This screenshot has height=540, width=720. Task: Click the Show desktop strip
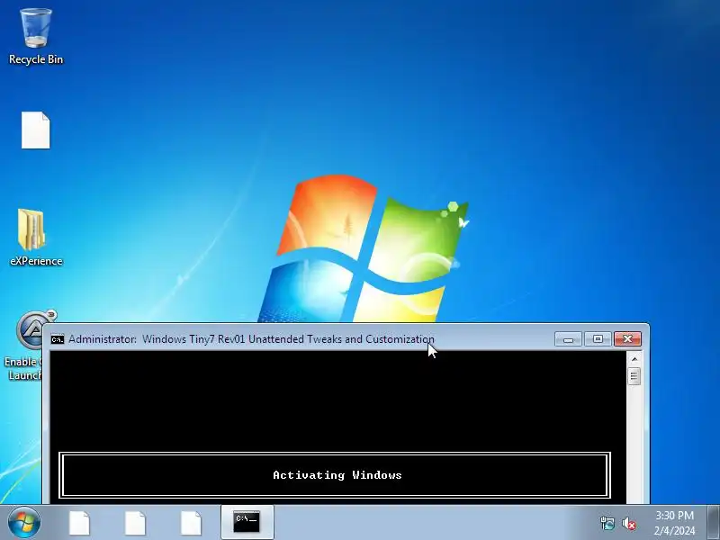713,523
